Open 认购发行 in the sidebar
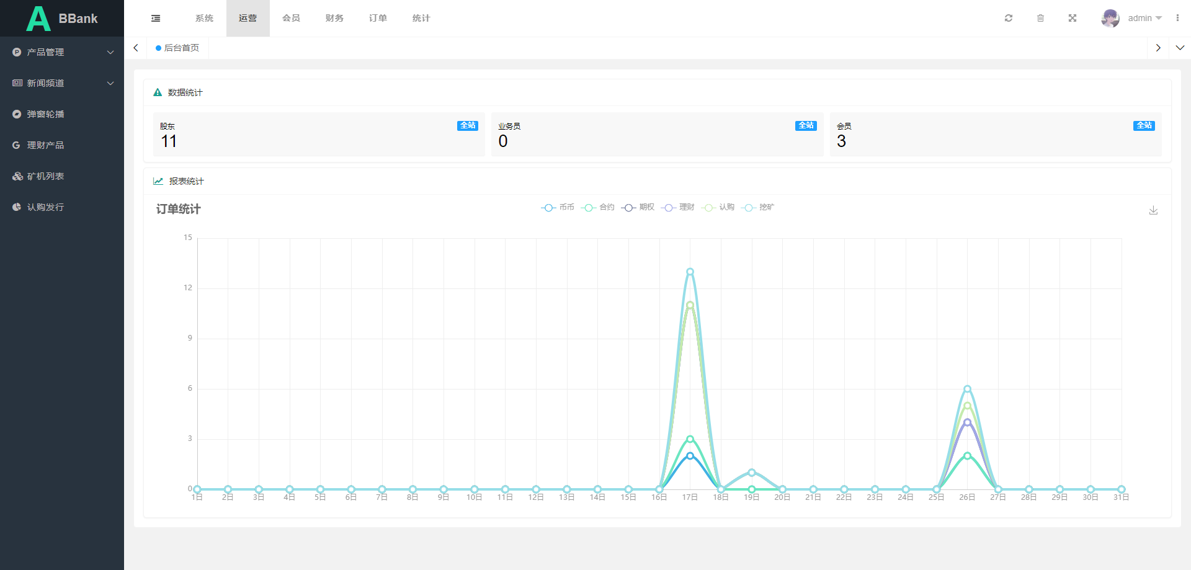 tap(45, 207)
